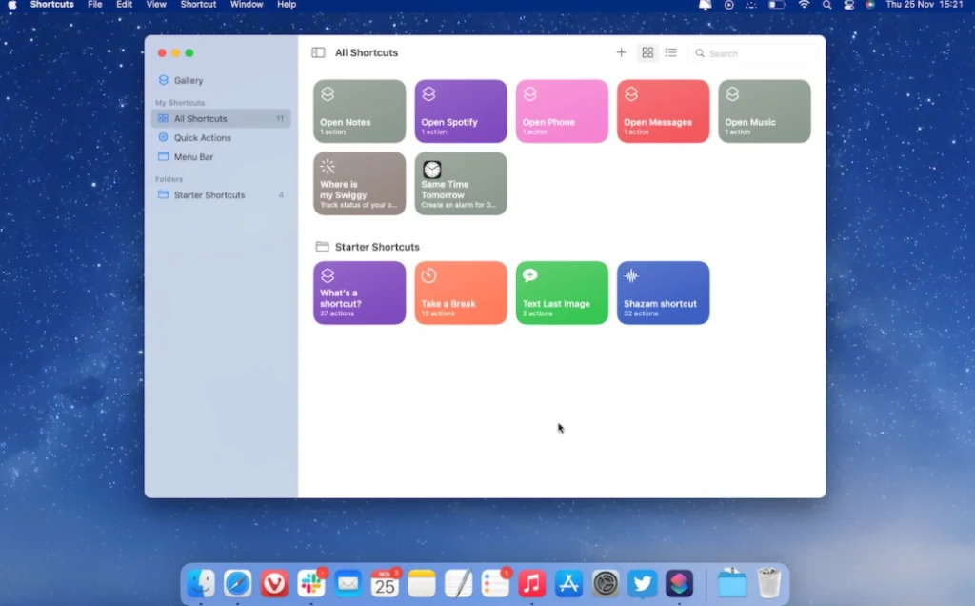Select Text Last Image shortcut tile
The height and width of the screenshot is (606, 975).
click(562, 293)
